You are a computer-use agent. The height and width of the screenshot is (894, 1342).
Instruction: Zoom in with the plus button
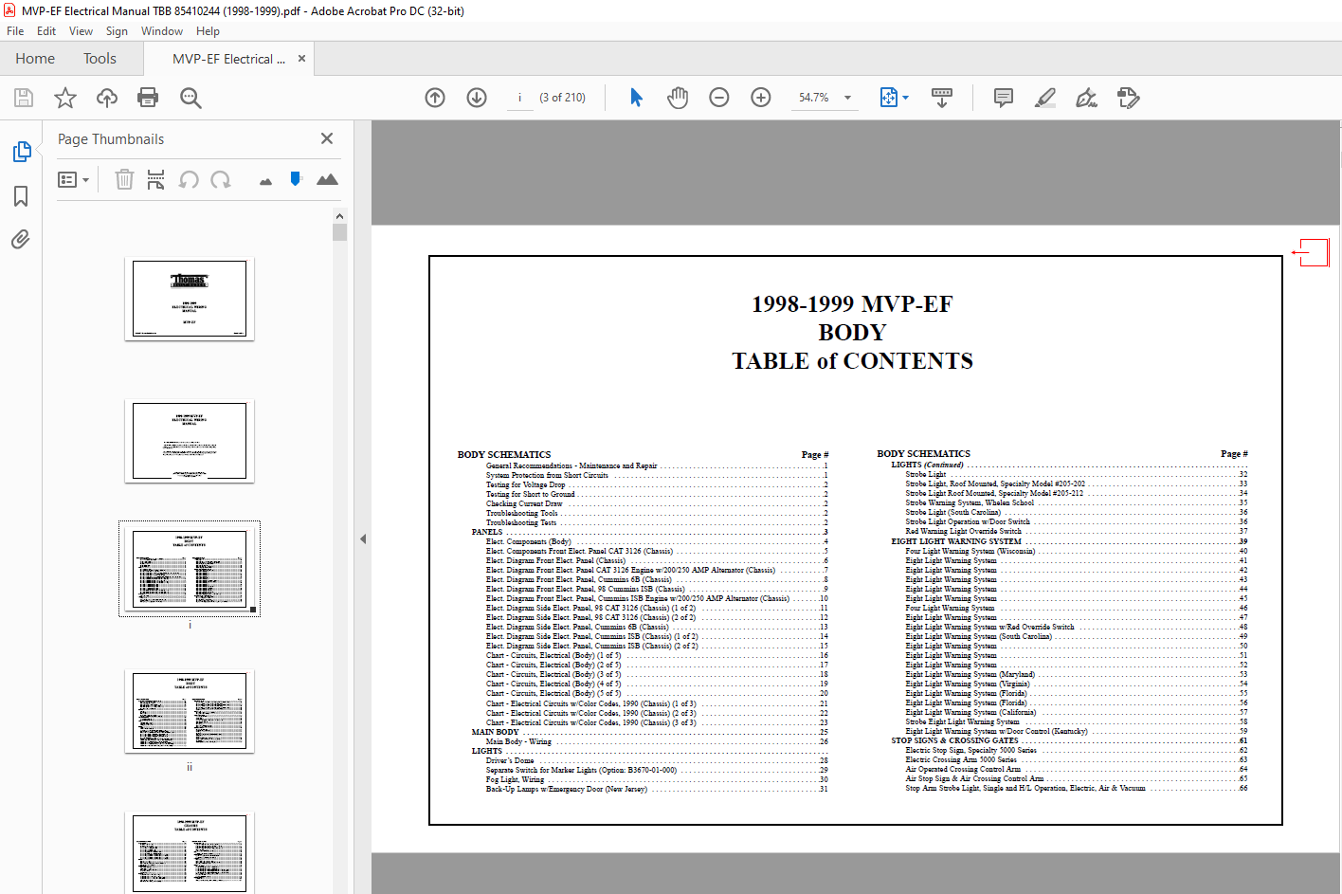click(x=761, y=98)
